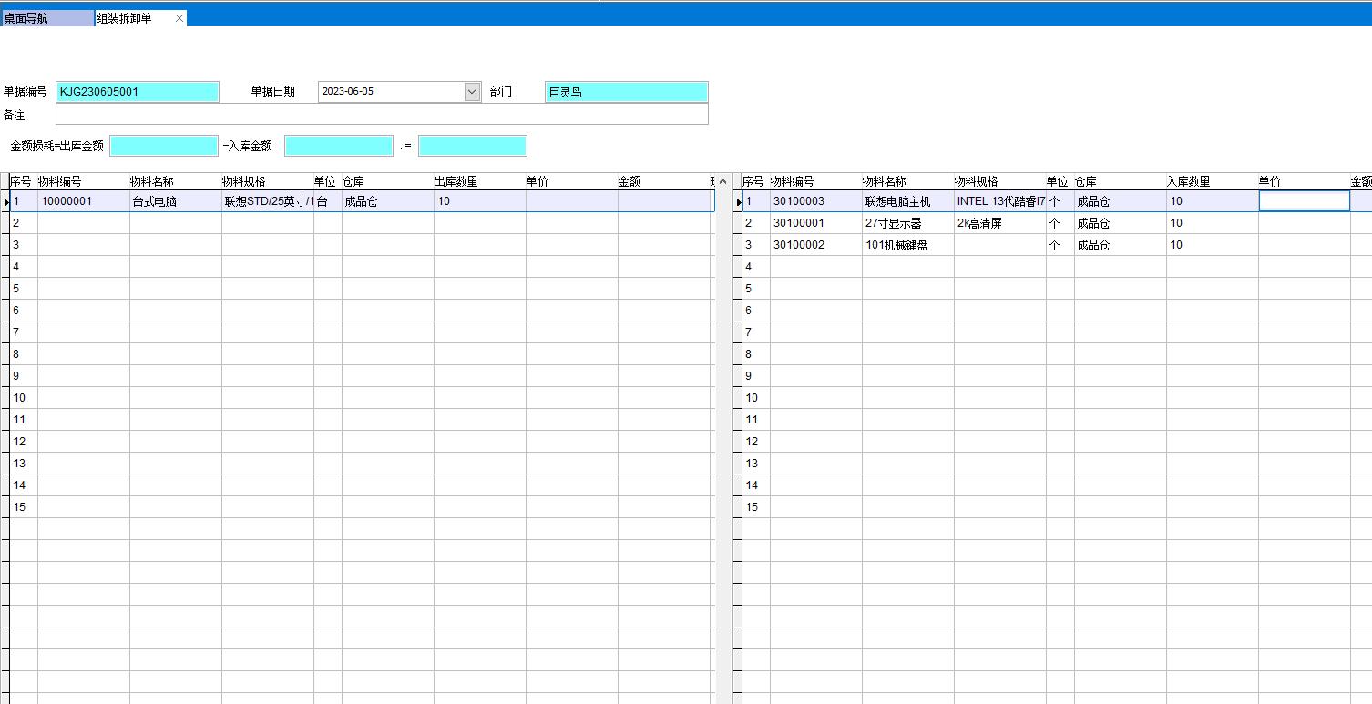Click the 部门 field containing 巨灵鸟
The image size is (1372, 704).
pyautogui.click(x=626, y=92)
